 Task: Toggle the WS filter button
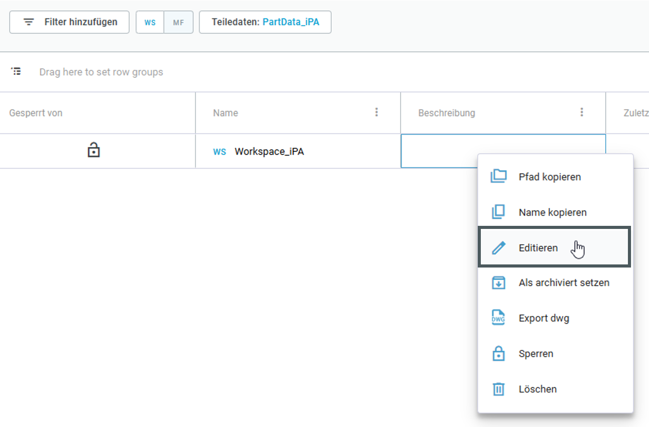point(150,23)
